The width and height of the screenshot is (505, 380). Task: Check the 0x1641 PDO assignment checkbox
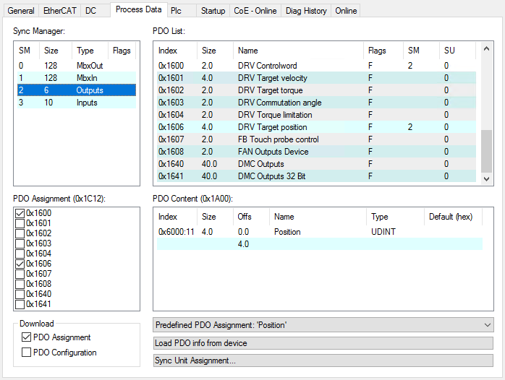tap(20, 304)
